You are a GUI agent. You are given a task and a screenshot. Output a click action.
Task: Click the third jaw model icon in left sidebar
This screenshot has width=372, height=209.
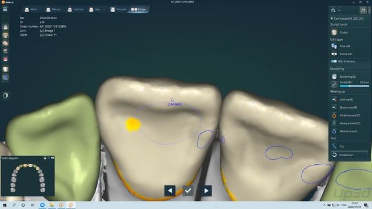click(x=5, y=43)
